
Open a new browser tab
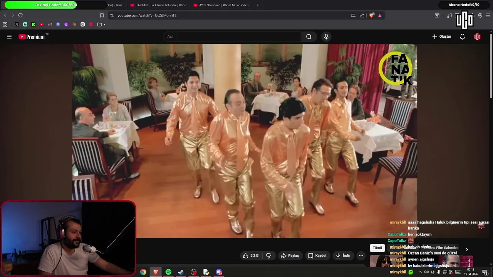(x=258, y=5)
